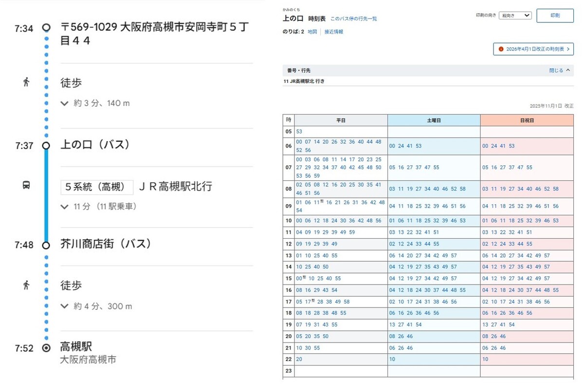Click the 高槻駅 destination marker icon

click(x=46, y=348)
